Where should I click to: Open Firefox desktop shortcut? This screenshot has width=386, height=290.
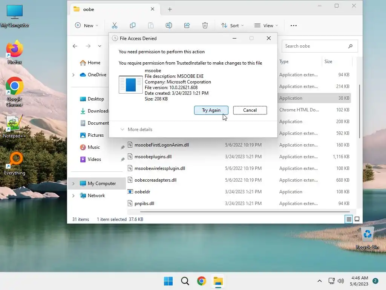15,52
